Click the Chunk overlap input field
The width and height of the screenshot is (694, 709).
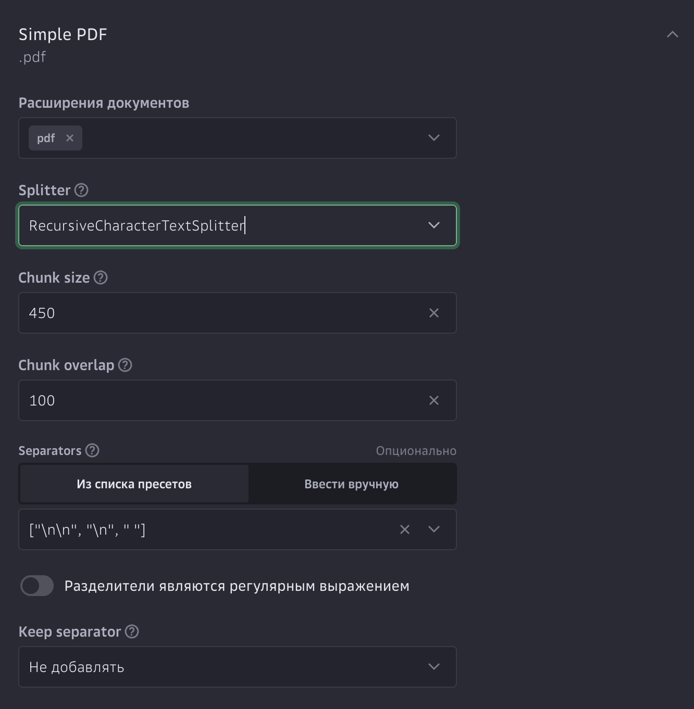[x=219, y=400]
